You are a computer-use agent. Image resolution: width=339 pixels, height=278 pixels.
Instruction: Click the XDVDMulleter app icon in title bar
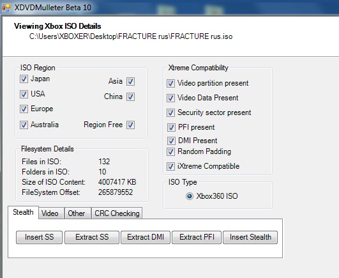click(x=6, y=8)
